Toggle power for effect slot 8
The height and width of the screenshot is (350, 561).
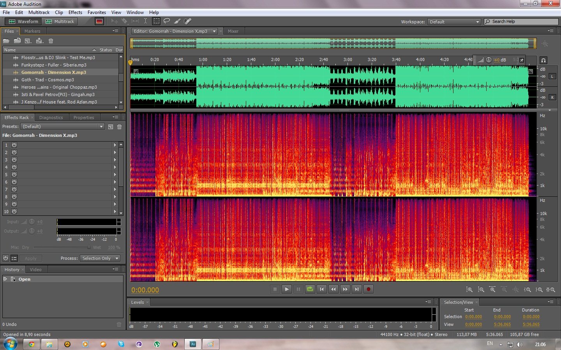(14, 196)
